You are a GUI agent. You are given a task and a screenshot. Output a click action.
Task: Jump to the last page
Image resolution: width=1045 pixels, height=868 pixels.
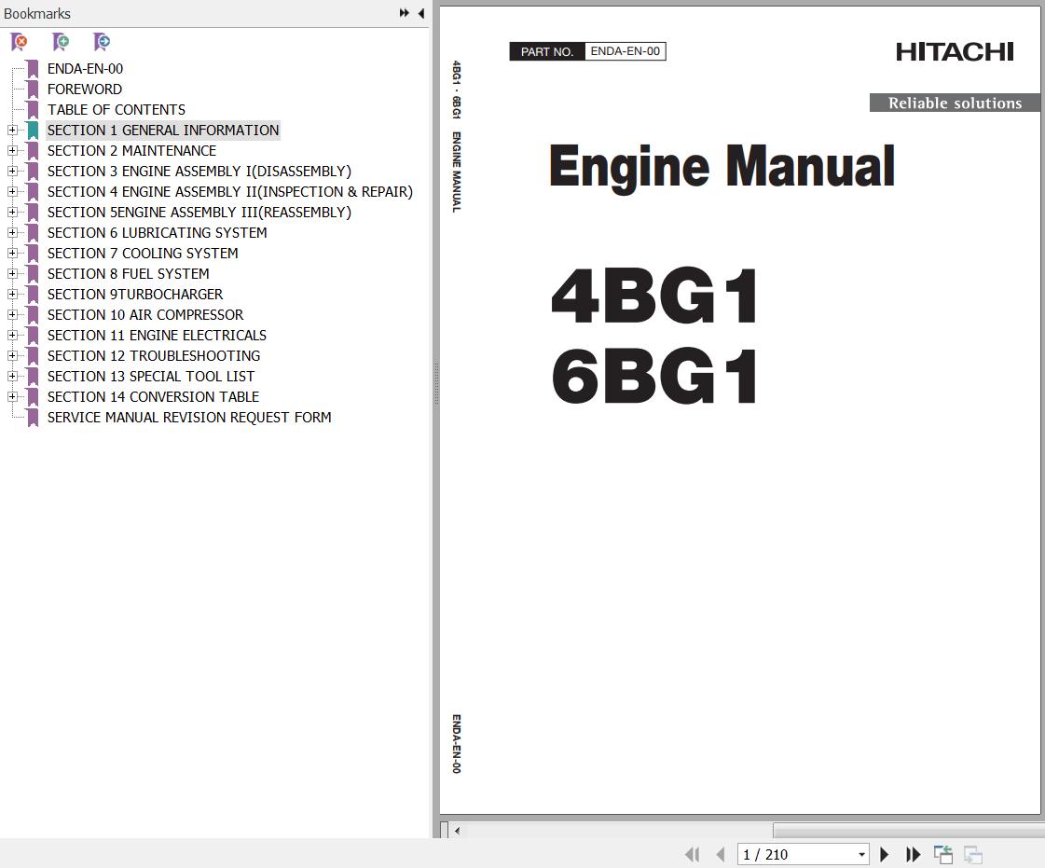click(914, 854)
